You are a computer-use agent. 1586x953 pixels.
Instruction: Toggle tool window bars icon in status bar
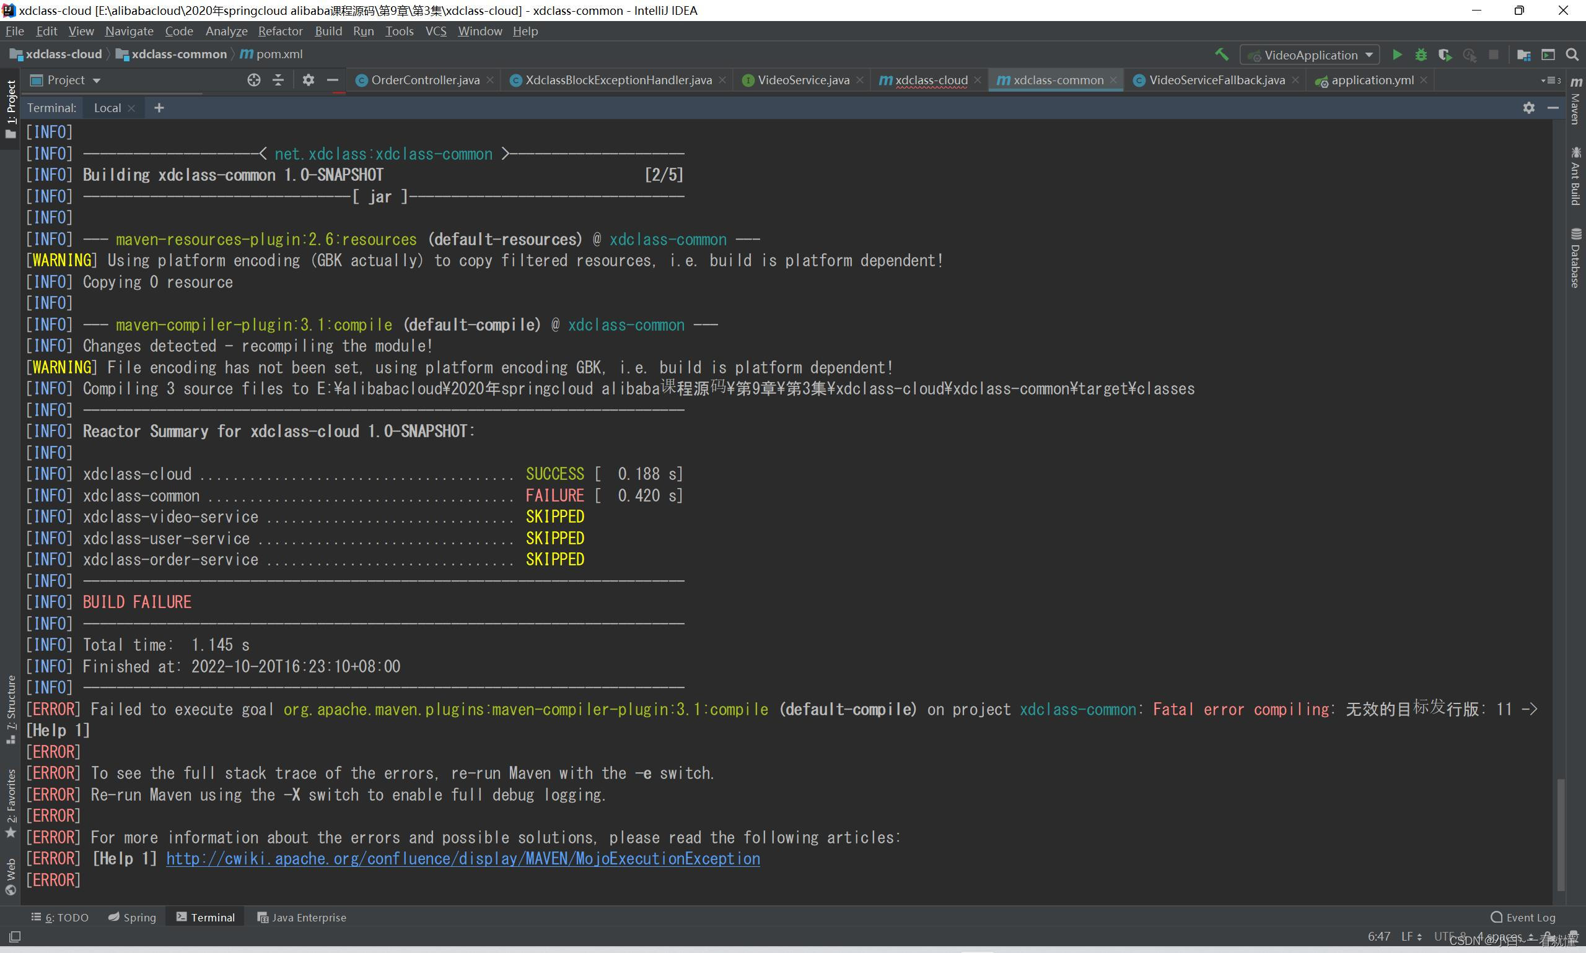click(x=15, y=936)
